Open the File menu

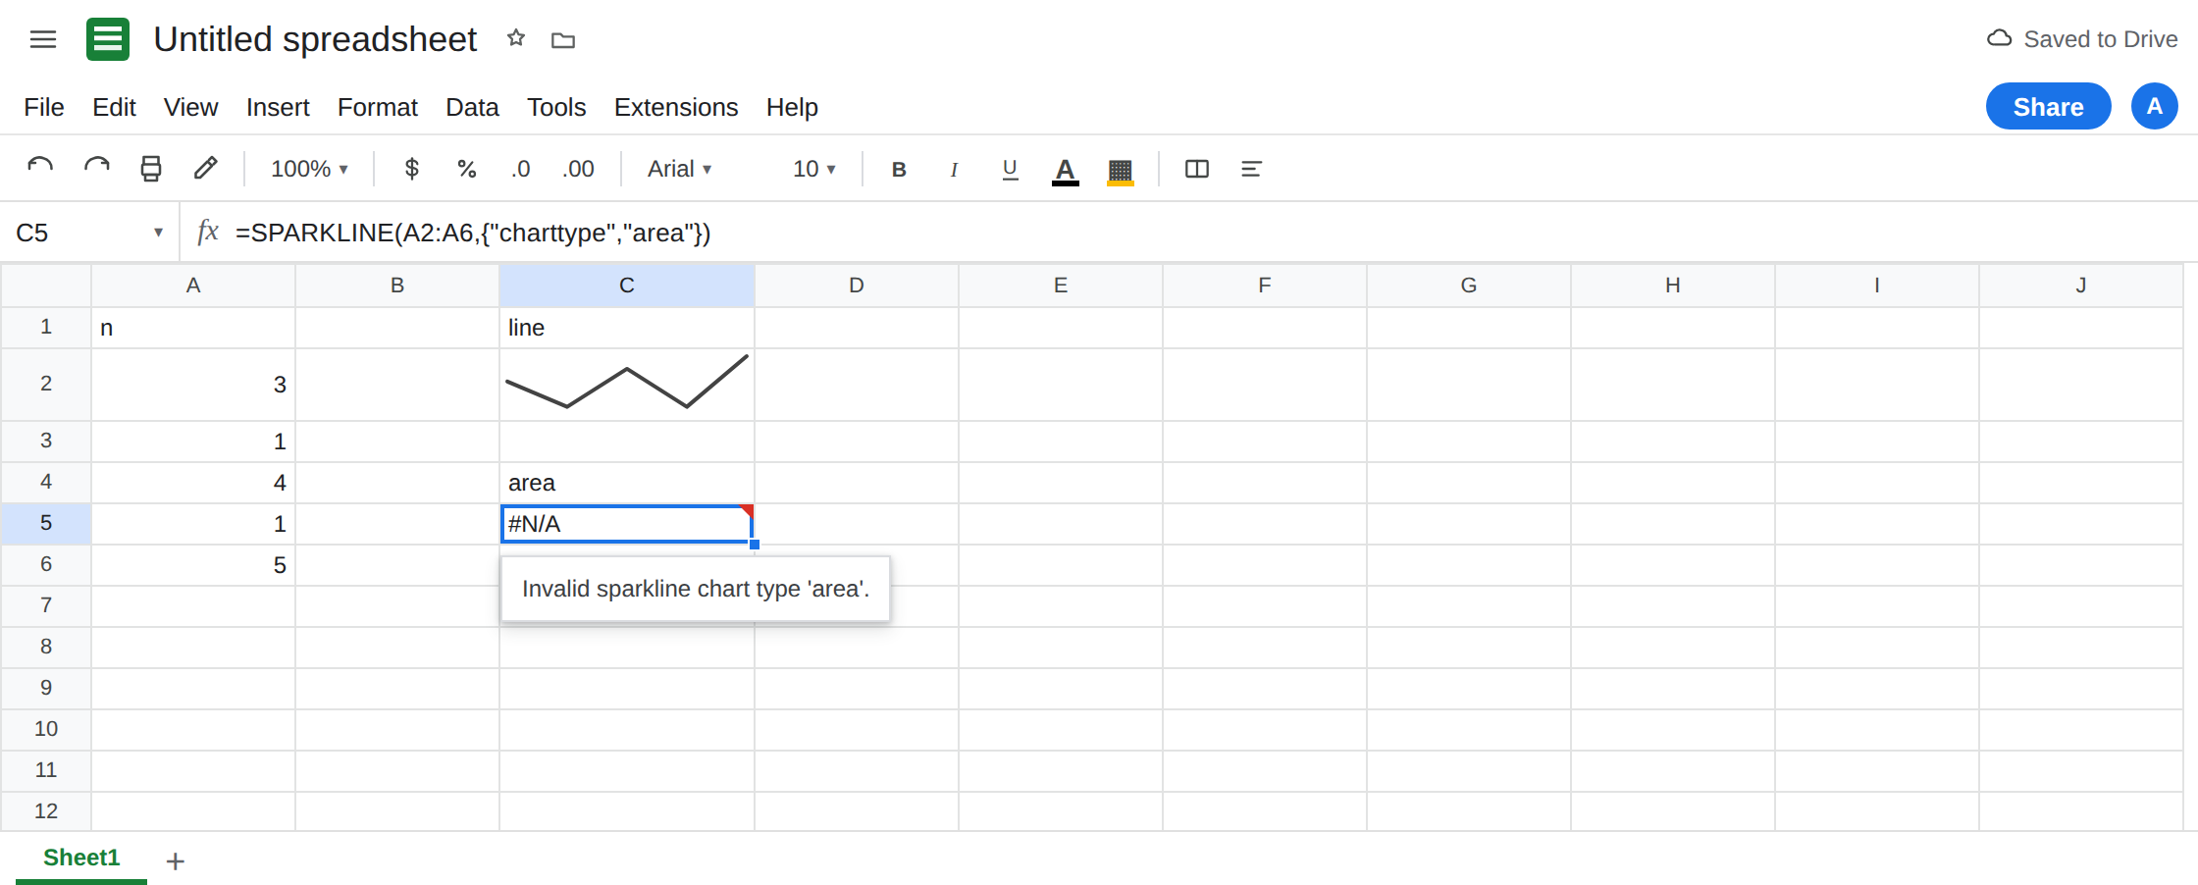tap(44, 107)
